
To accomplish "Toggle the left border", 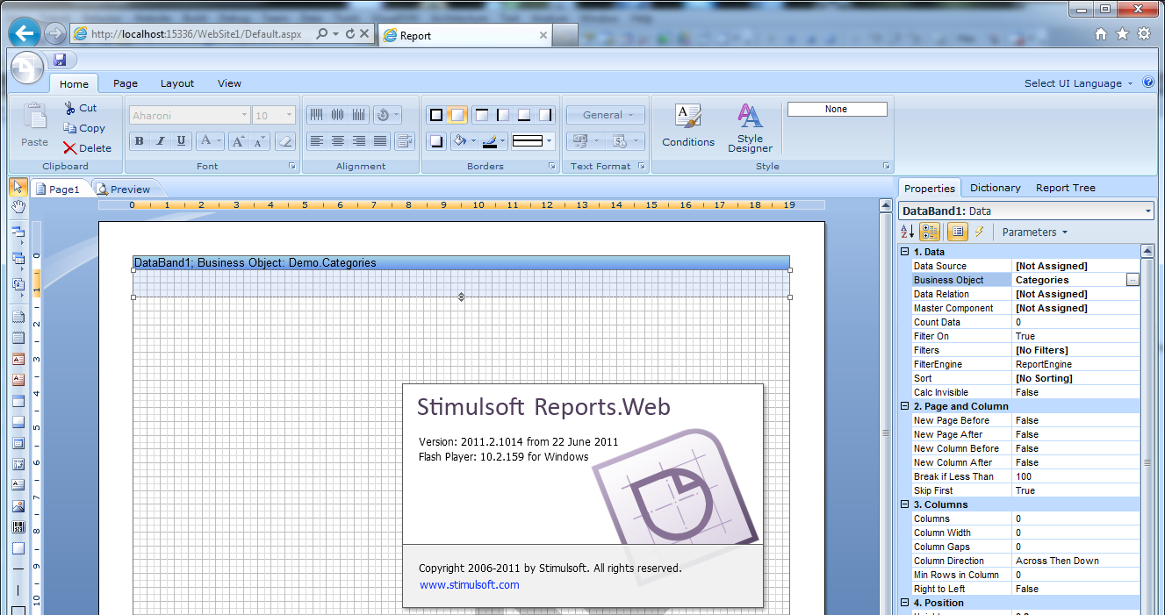I will pyautogui.click(x=503, y=115).
